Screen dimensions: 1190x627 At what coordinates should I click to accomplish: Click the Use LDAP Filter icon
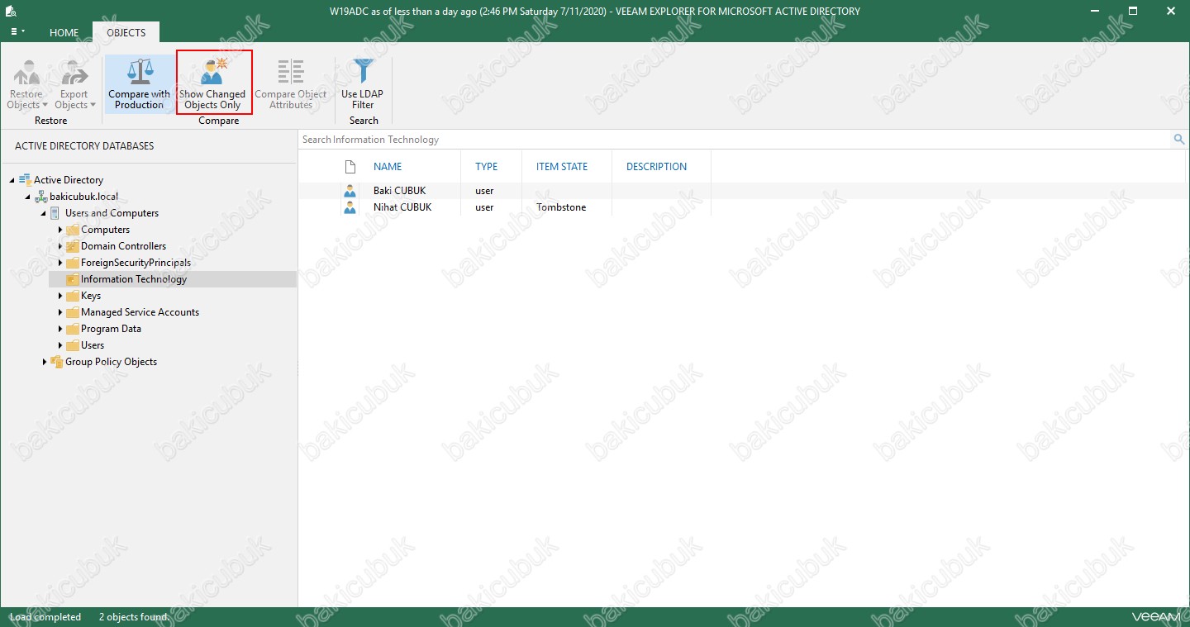(363, 71)
